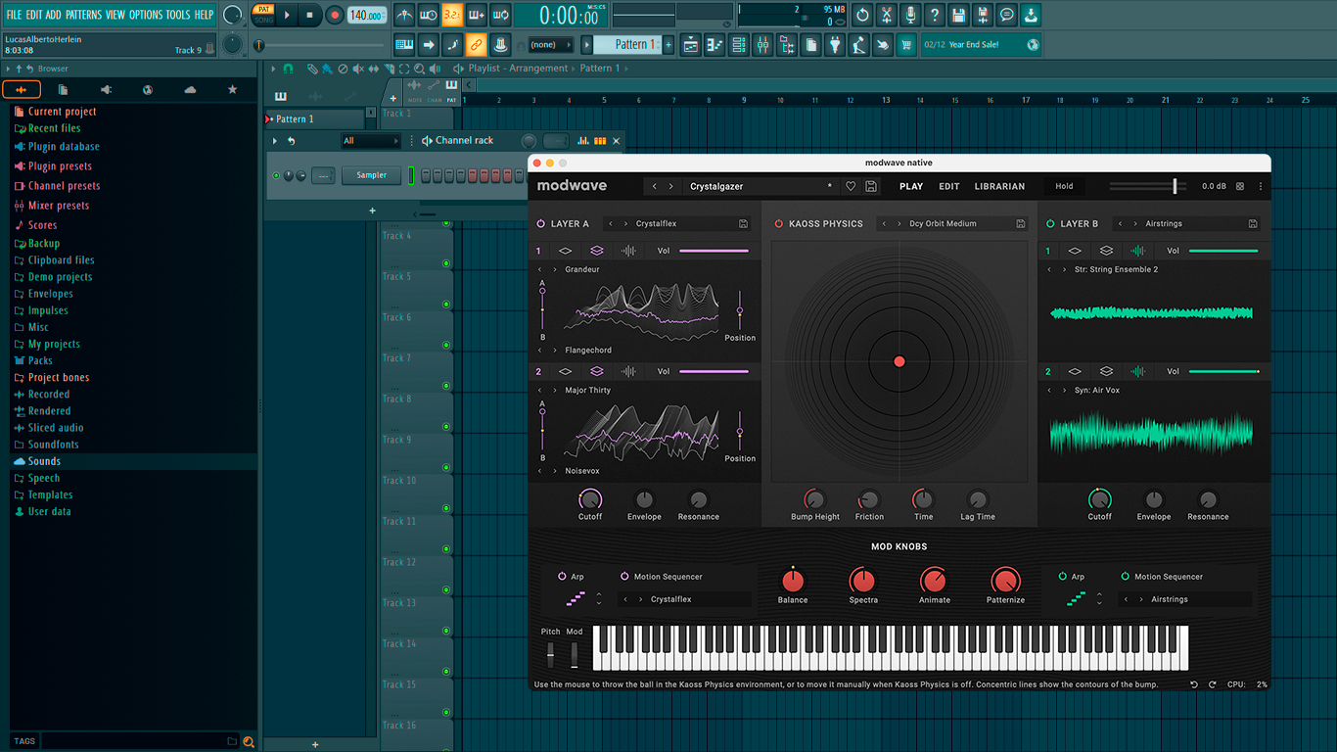Click the save preset icon beside Crystalgazer
The width and height of the screenshot is (1337, 752).
tap(871, 186)
